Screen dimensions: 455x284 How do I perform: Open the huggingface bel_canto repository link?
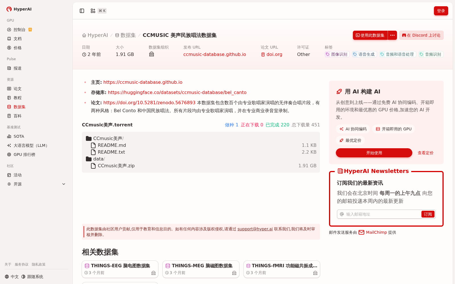177,92
